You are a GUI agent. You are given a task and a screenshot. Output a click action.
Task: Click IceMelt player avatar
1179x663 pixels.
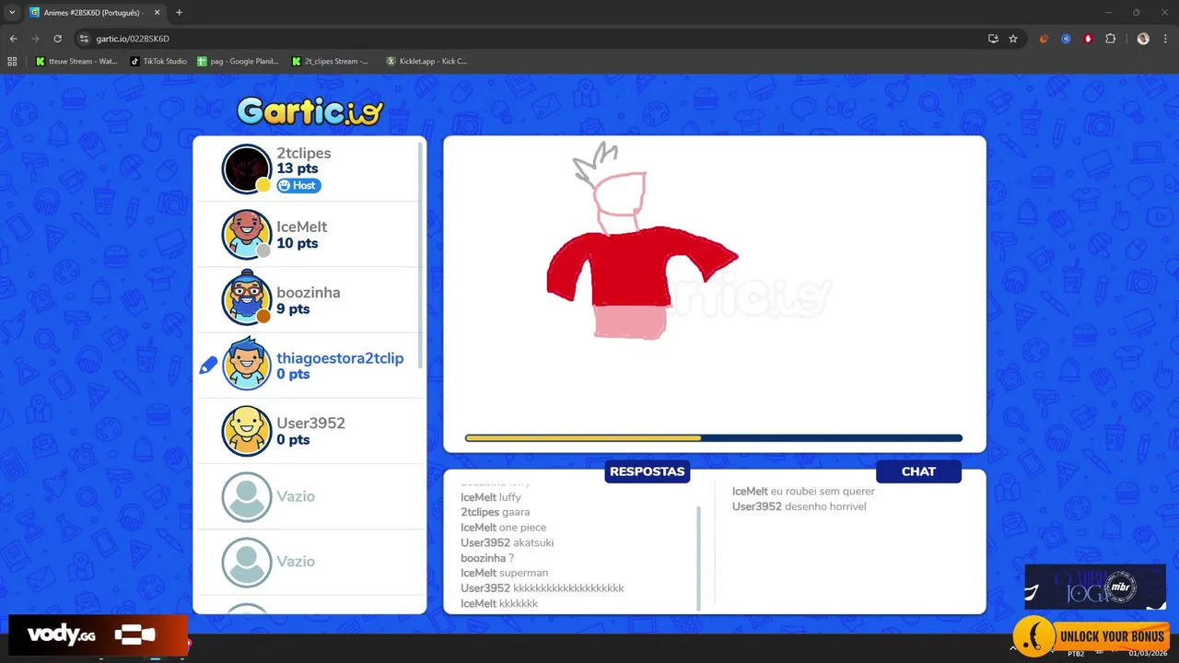(x=247, y=235)
